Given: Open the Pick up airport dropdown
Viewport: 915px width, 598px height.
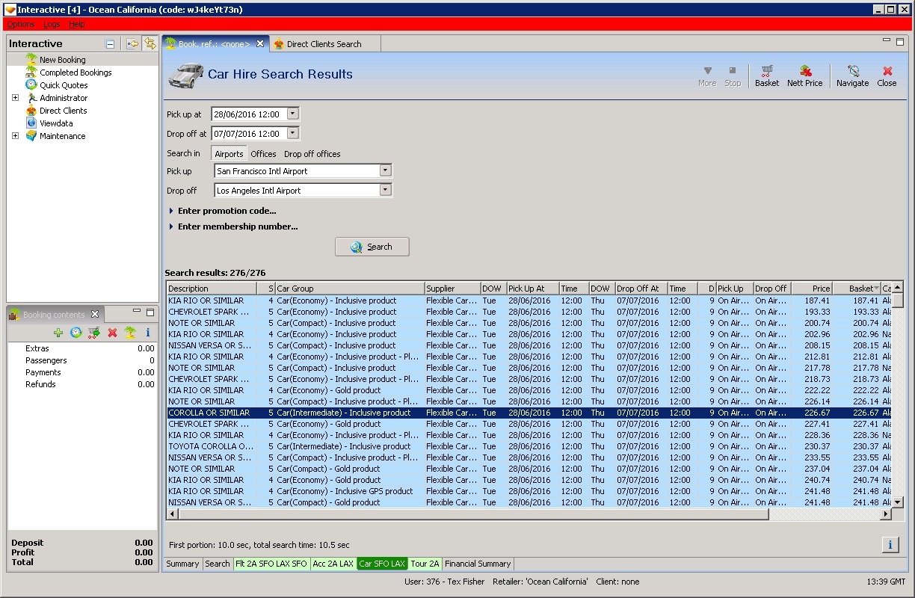Looking at the screenshot, I should pos(385,171).
